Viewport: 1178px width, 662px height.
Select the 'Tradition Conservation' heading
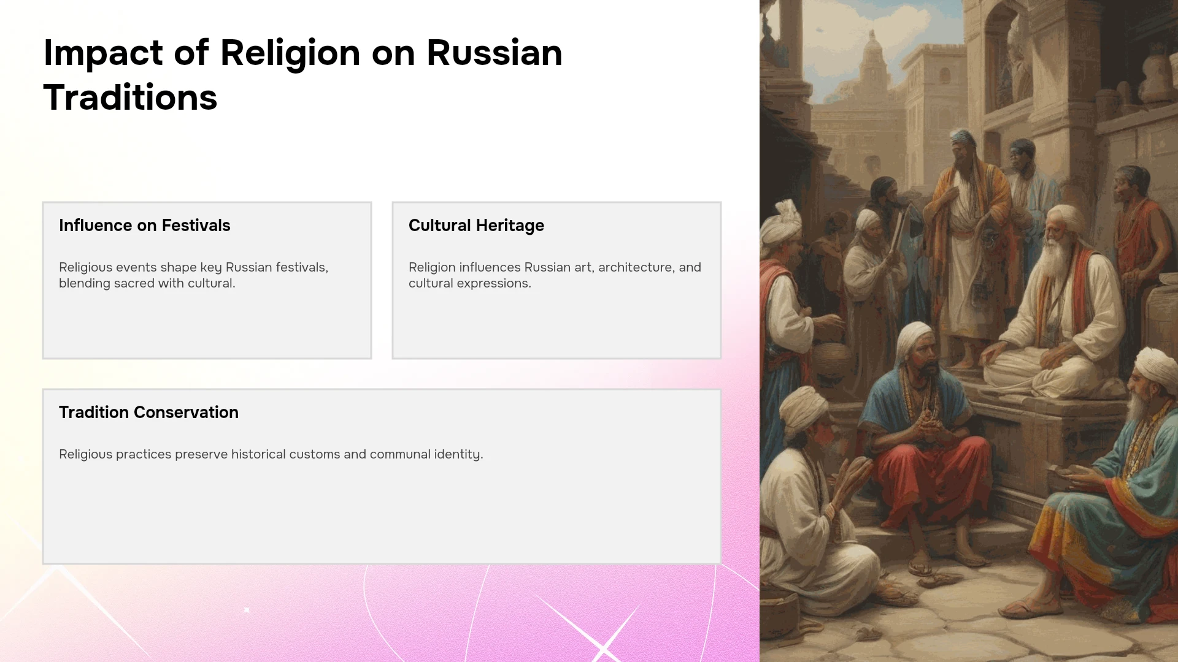(148, 413)
